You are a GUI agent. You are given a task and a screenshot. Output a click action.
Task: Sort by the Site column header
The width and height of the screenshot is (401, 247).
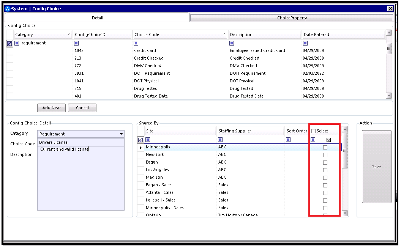pyautogui.click(x=180, y=131)
